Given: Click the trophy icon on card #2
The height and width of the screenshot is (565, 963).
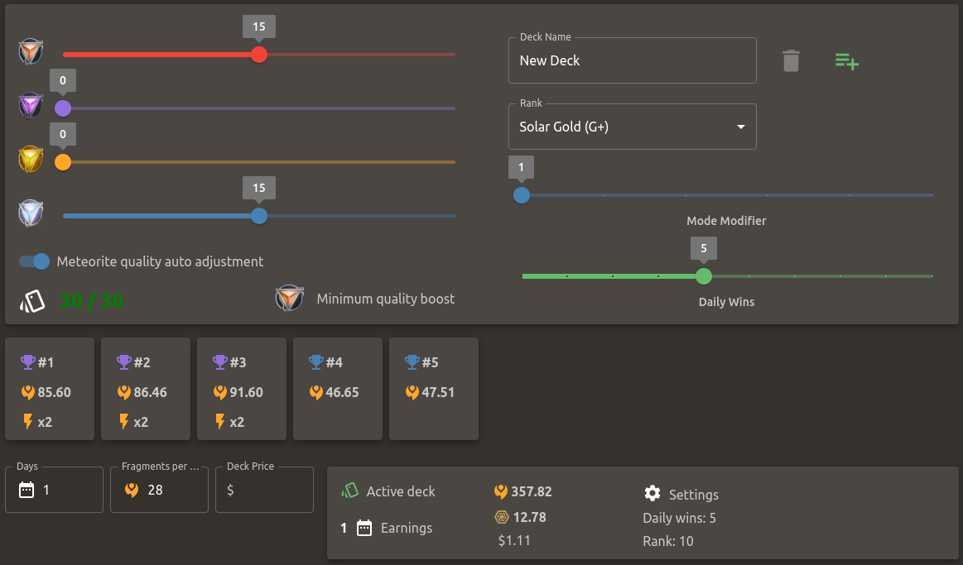Looking at the screenshot, I should (x=124, y=362).
